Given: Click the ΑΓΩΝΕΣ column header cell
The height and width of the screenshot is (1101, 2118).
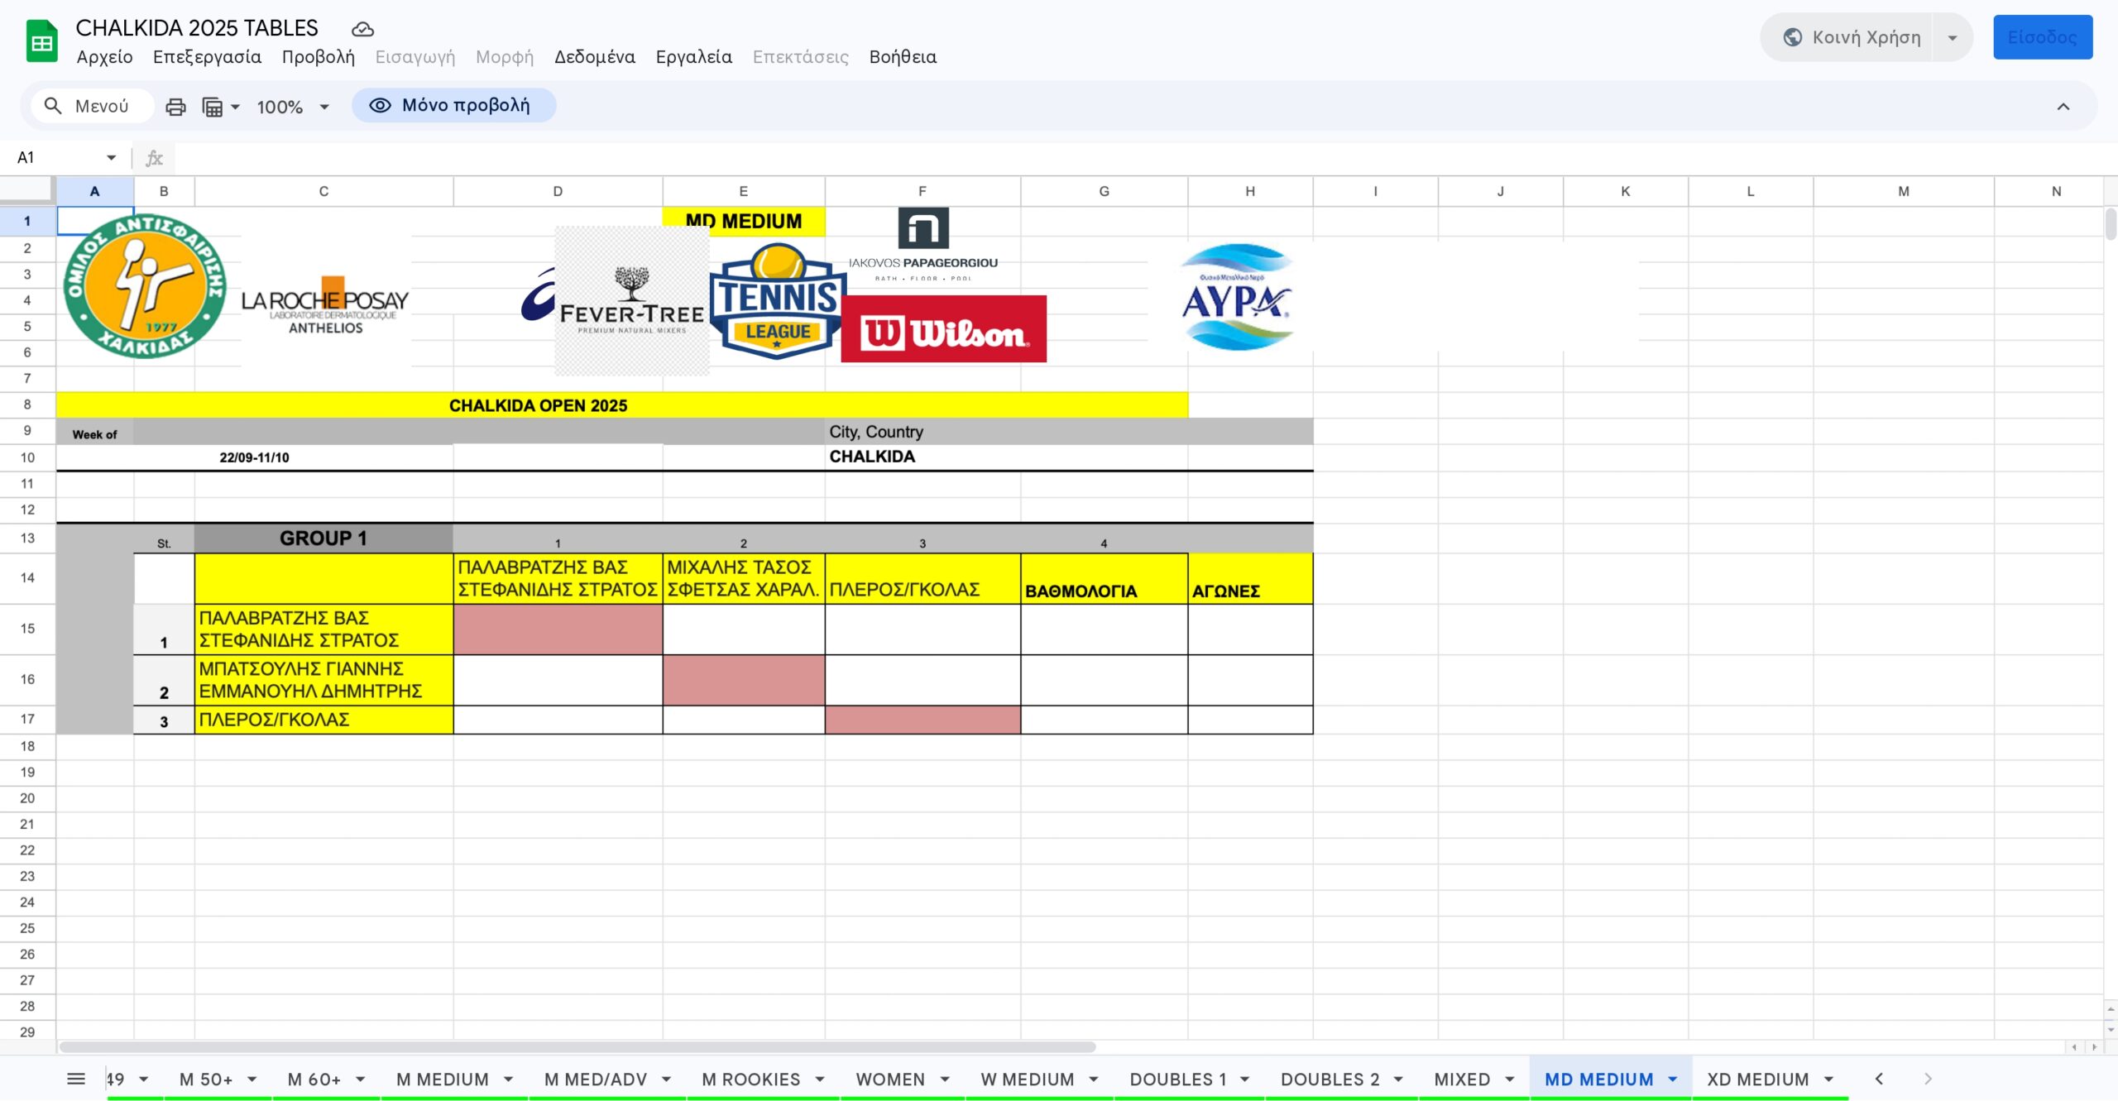Looking at the screenshot, I should click(1250, 578).
